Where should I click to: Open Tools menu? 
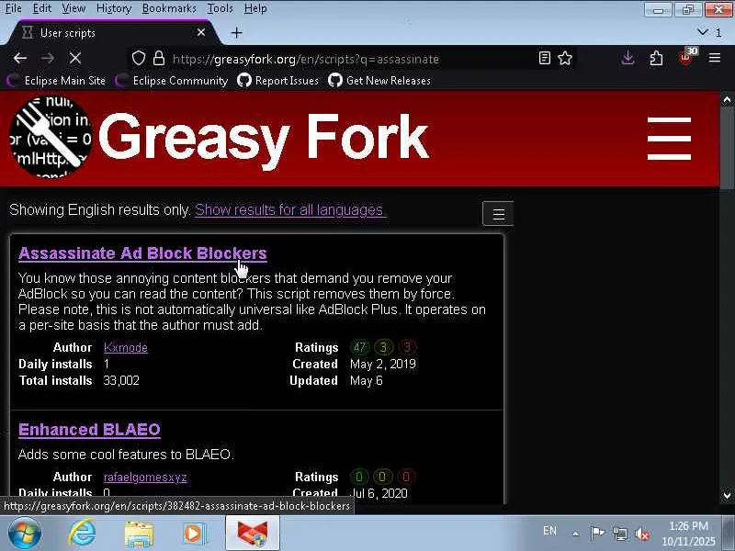(x=220, y=8)
